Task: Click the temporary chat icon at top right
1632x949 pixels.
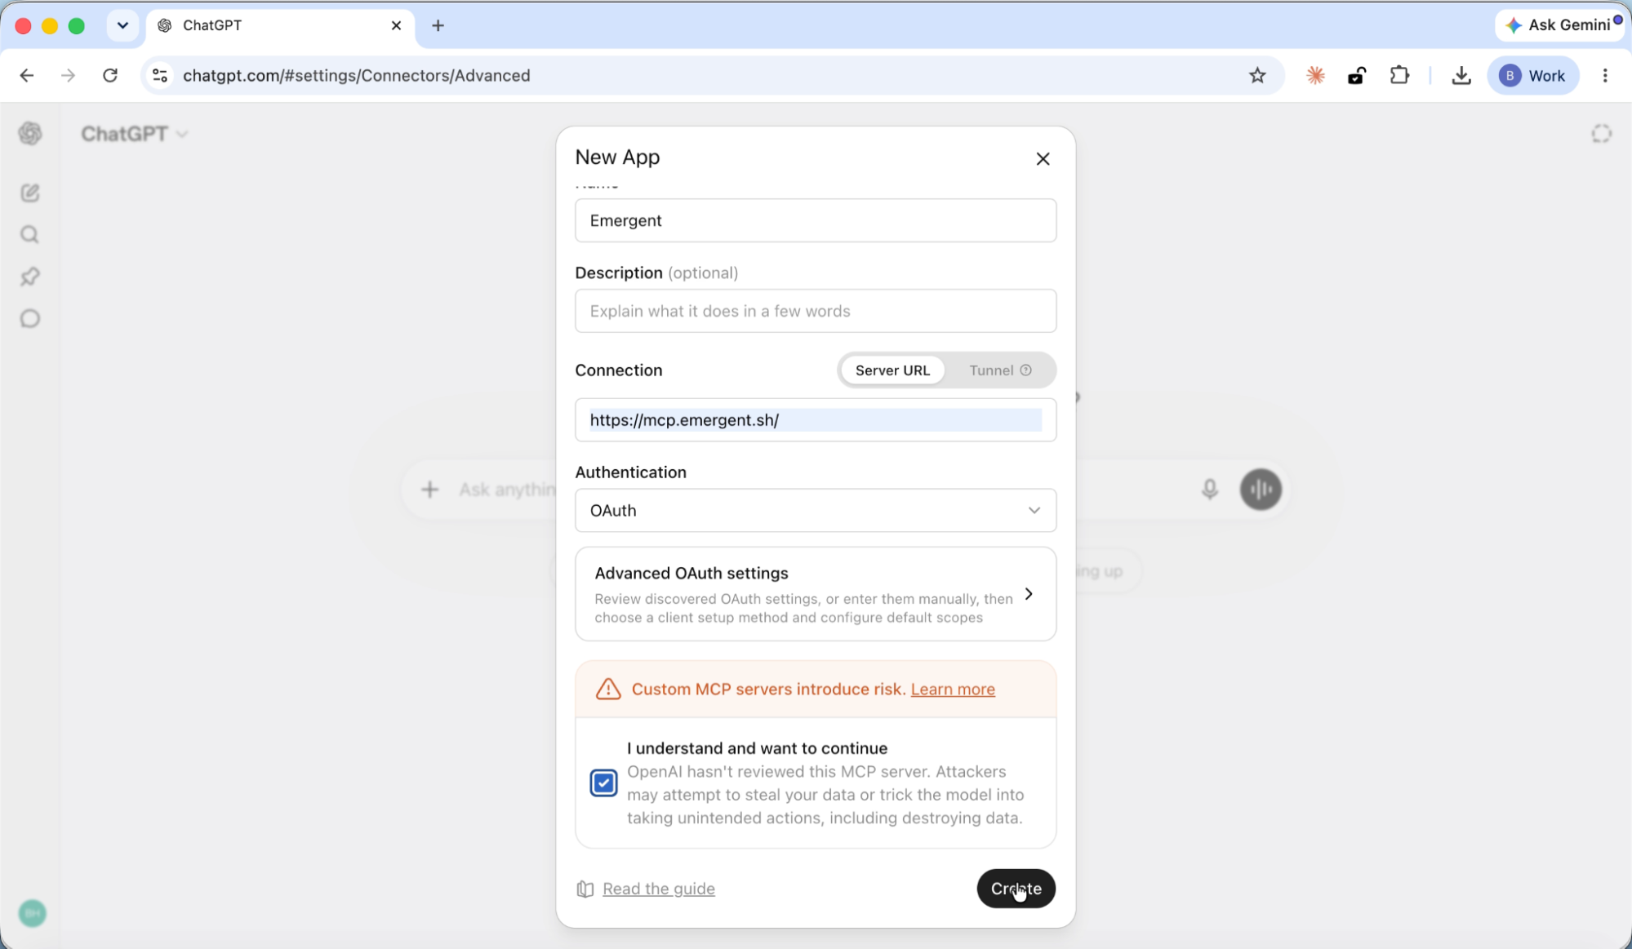Action: pos(1601,134)
